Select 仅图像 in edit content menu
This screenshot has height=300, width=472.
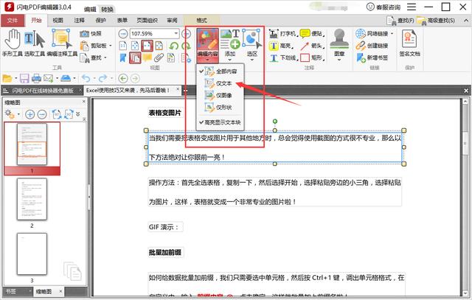pos(220,95)
